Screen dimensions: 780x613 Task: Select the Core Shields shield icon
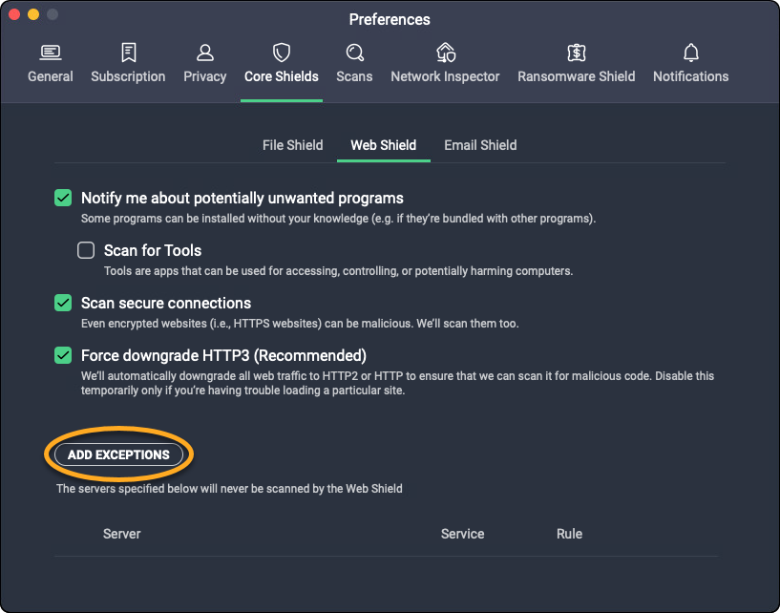(x=282, y=52)
